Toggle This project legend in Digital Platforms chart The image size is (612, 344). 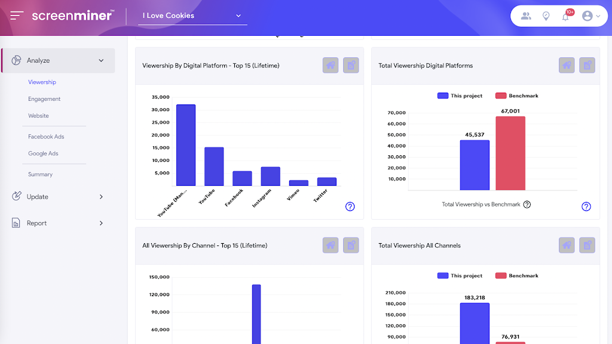[x=460, y=96]
